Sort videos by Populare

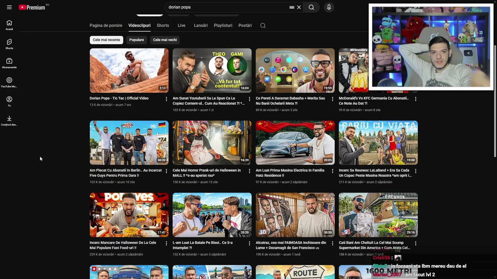137,40
